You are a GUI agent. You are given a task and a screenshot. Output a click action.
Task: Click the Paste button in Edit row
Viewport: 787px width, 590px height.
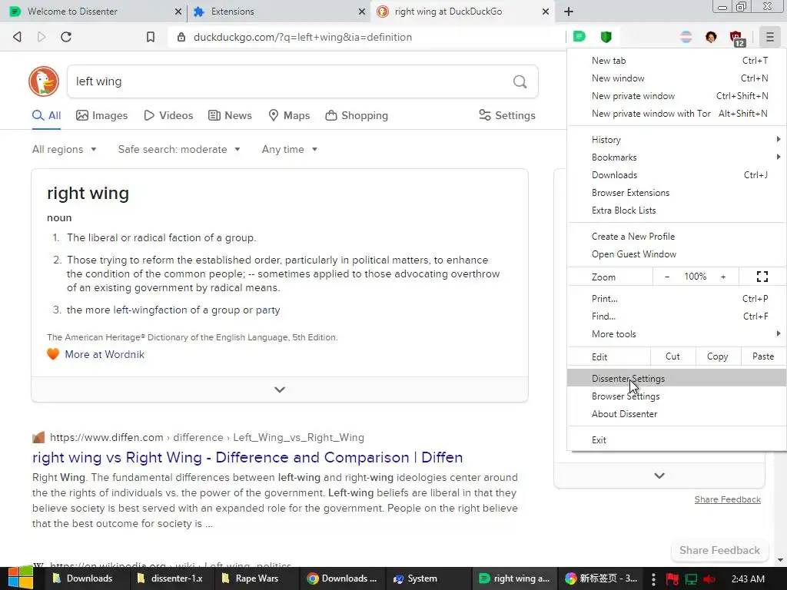(x=763, y=356)
